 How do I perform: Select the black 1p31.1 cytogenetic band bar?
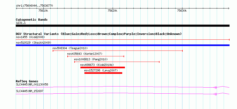122,26
